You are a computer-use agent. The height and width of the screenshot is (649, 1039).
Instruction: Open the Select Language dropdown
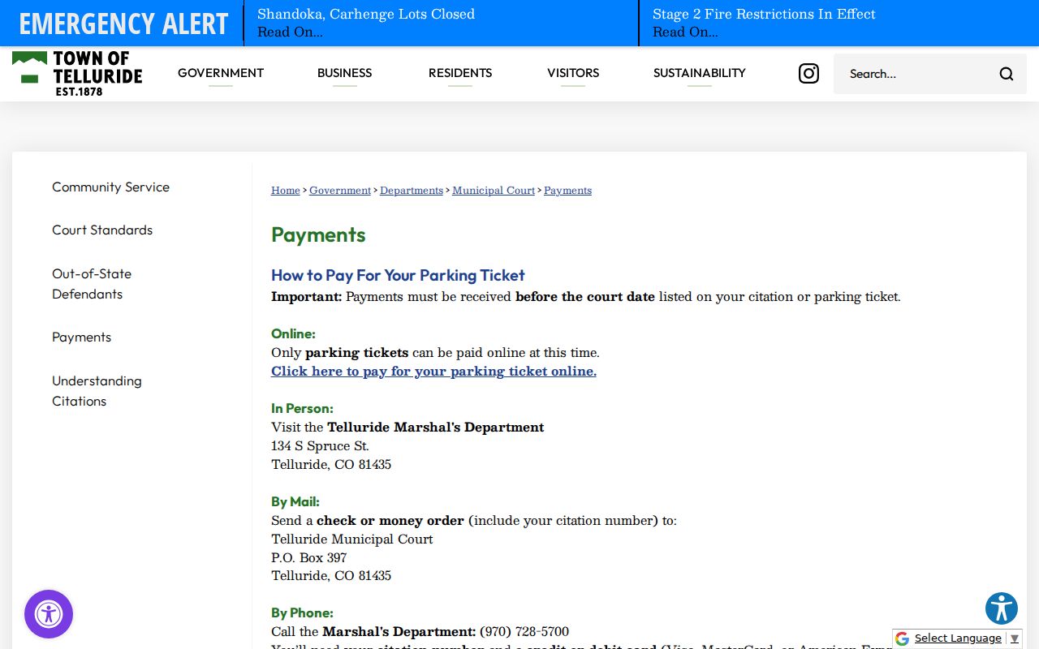966,638
